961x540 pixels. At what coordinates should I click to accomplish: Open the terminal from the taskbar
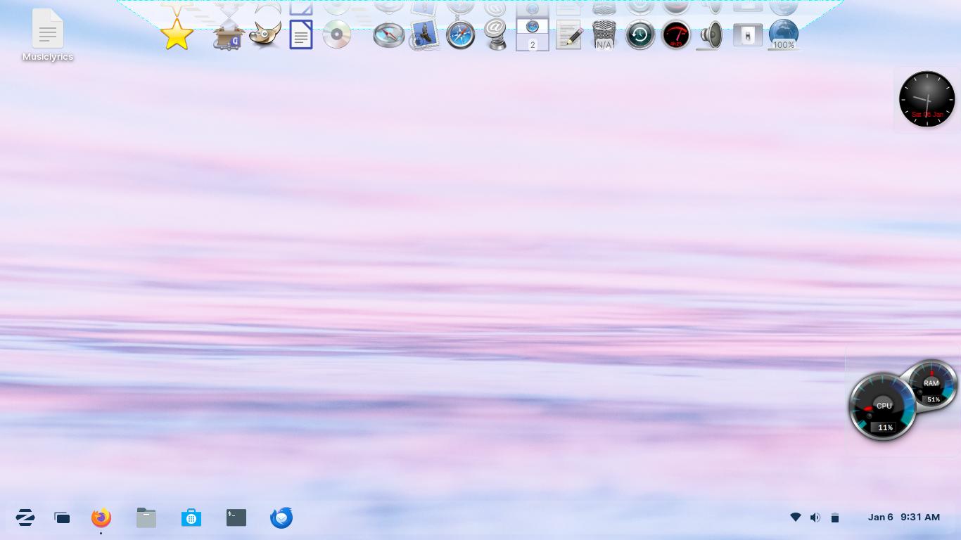point(236,517)
